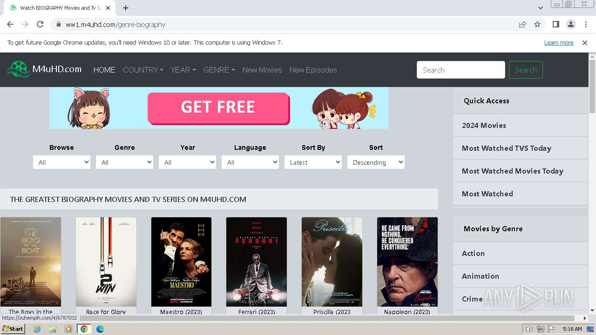Share this page via the share icon

522,24
